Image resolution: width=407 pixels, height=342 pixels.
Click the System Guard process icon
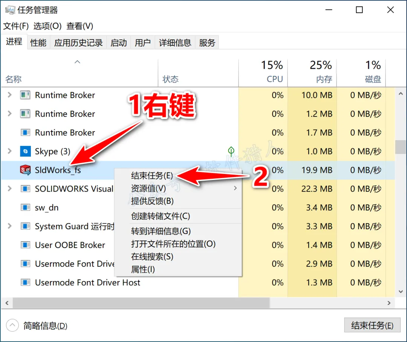tap(25, 226)
